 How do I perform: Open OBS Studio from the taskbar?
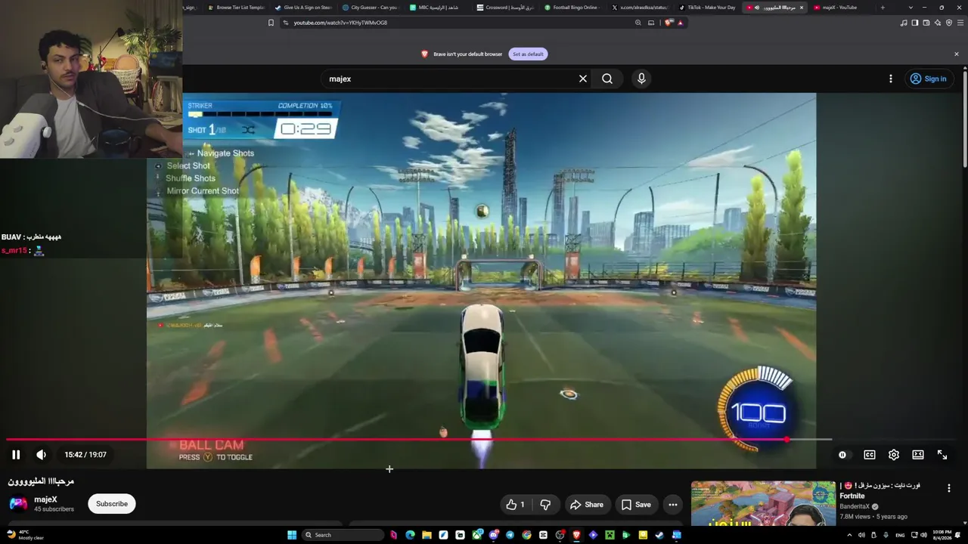(x=560, y=535)
